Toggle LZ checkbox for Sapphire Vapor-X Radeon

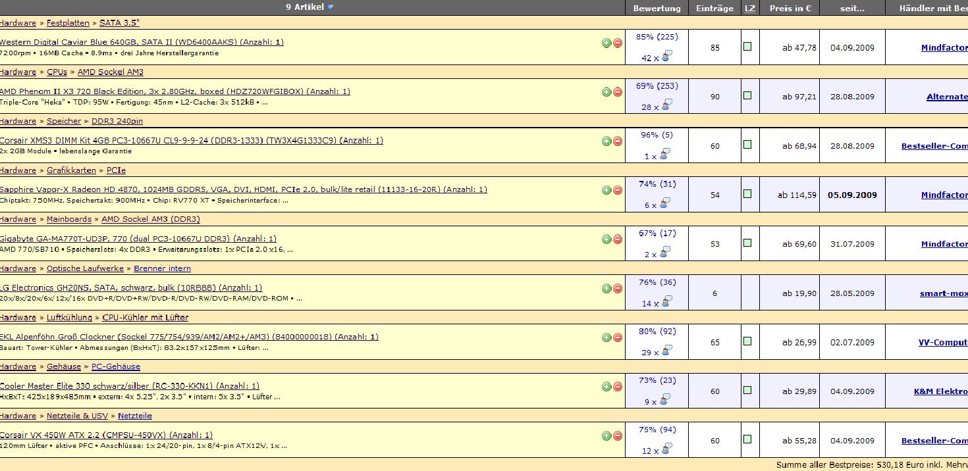click(x=747, y=194)
